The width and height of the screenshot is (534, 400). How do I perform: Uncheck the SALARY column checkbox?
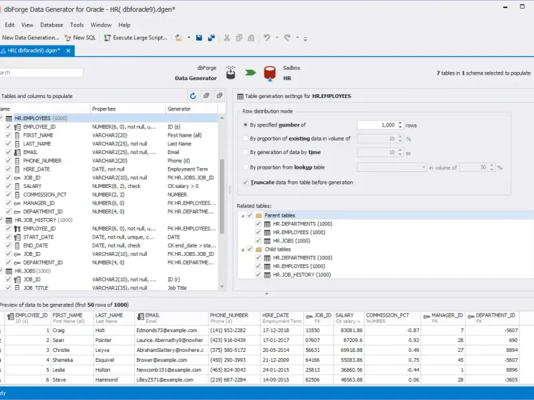pyautogui.click(x=9, y=186)
